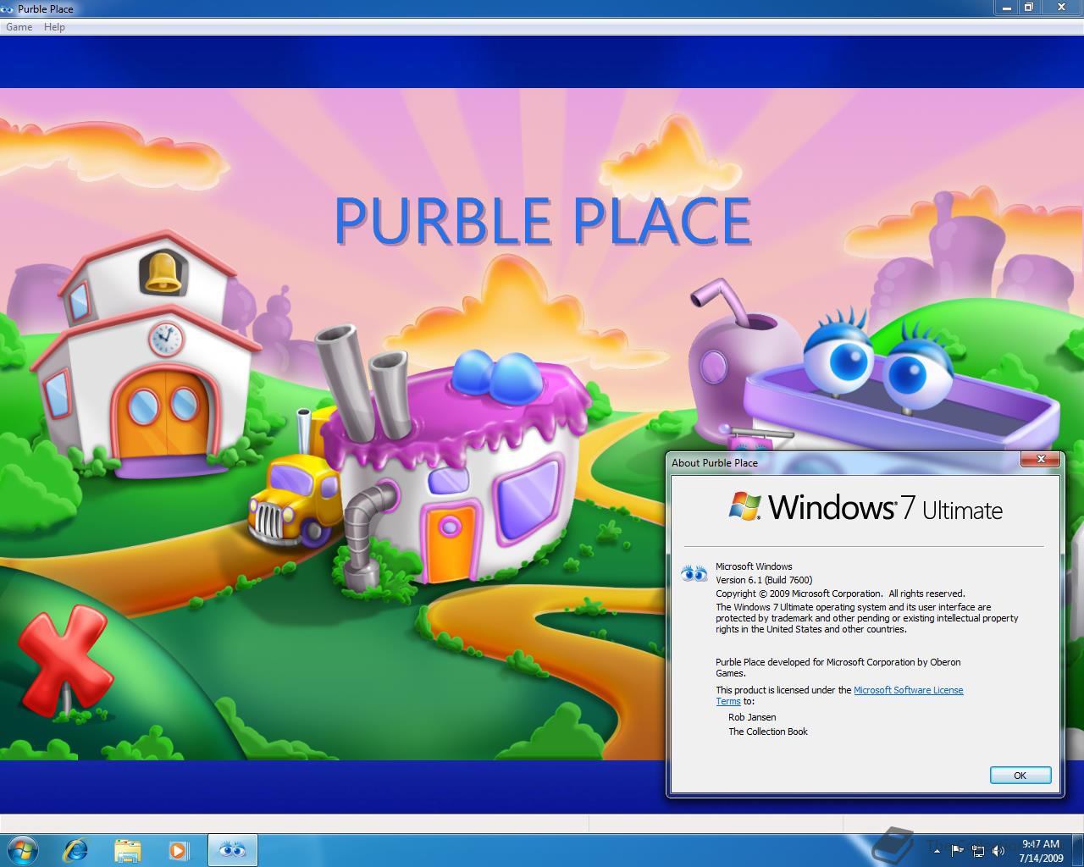The width and height of the screenshot is (1084, 867).
Task: Click the red X exit sign
Action: (64, 660)
